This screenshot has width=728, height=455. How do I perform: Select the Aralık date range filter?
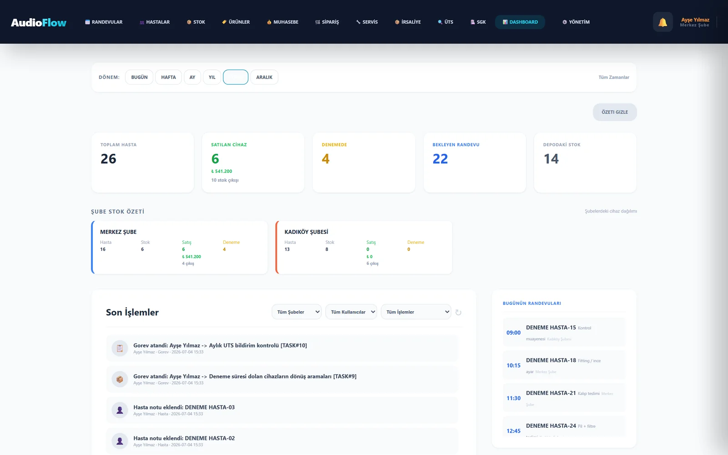(x=264, y=77)
